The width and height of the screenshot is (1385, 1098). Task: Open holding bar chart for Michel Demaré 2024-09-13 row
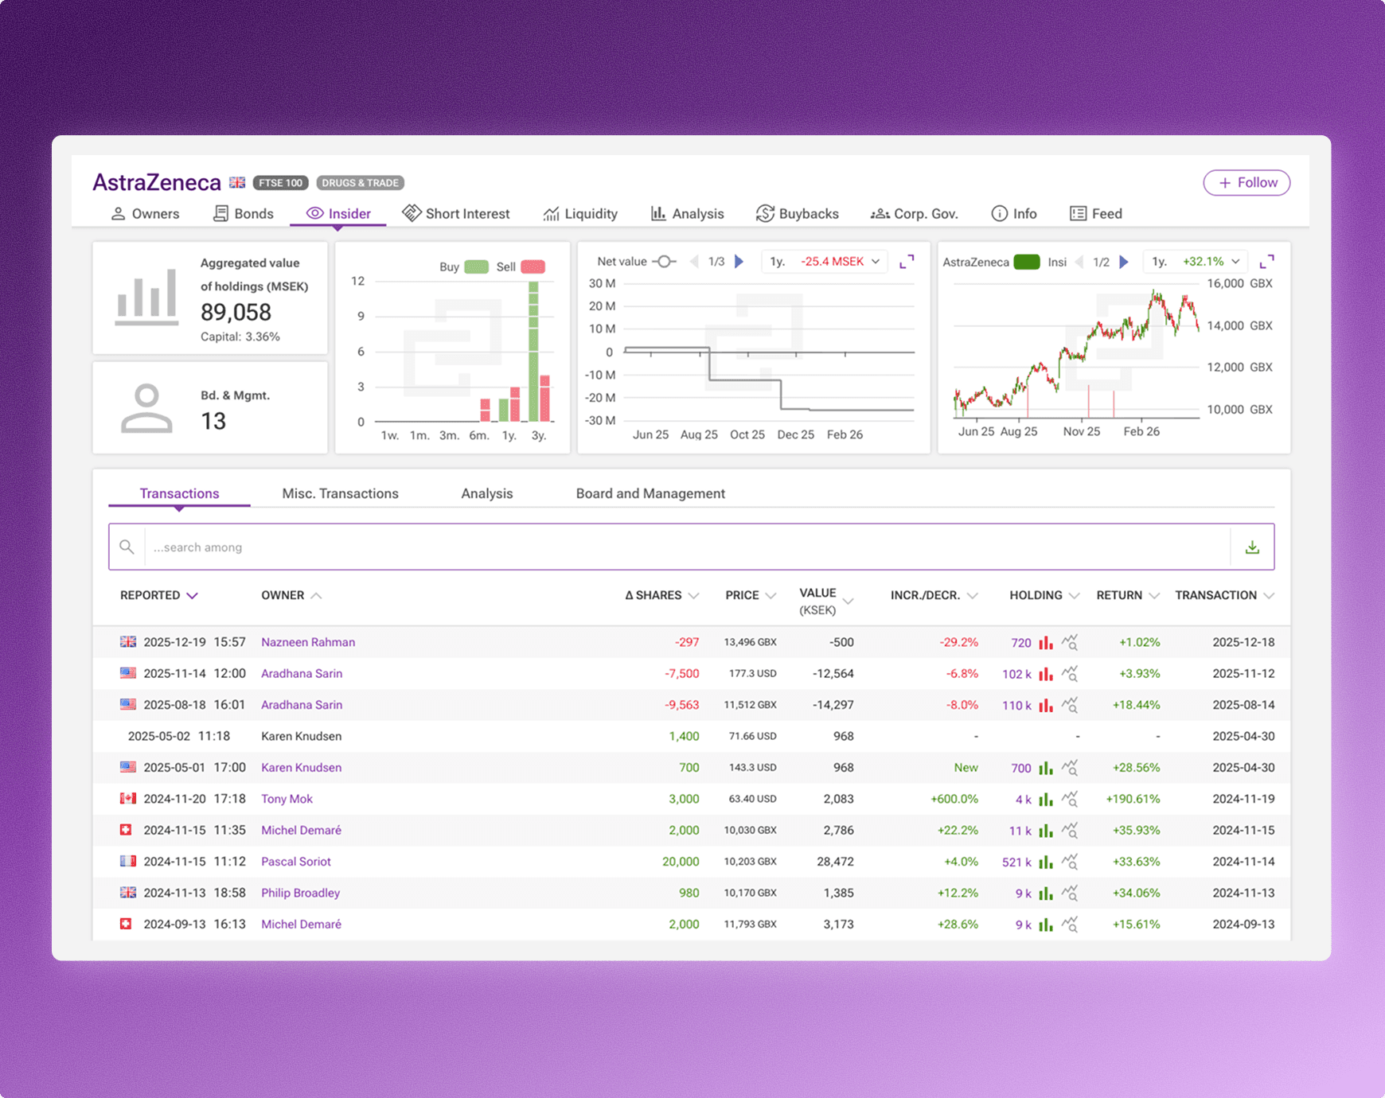tap(1046, 925)
